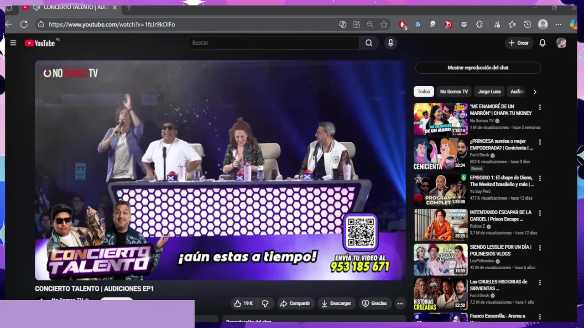This screenshot has width=584, height=328.
Task: Open 'SIENDO LESSLIE POR UN DÍA' title
Action: tap(501, 250)
